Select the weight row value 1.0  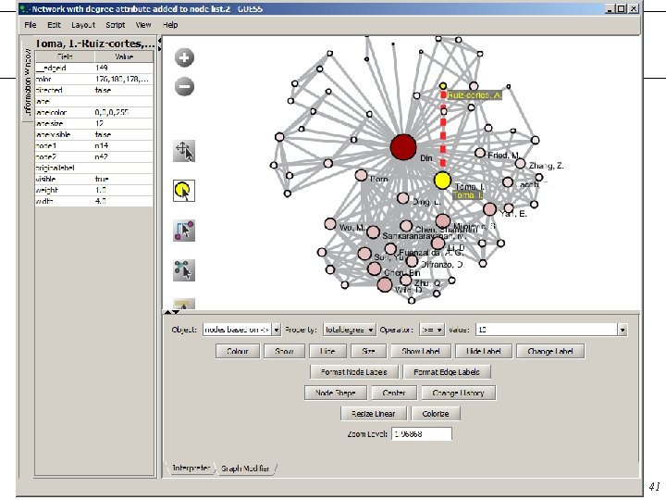pyautogui.click(x=124, y=190)
